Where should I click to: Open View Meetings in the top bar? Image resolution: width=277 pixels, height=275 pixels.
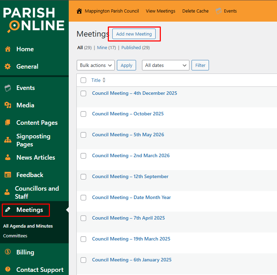(160, 11)
